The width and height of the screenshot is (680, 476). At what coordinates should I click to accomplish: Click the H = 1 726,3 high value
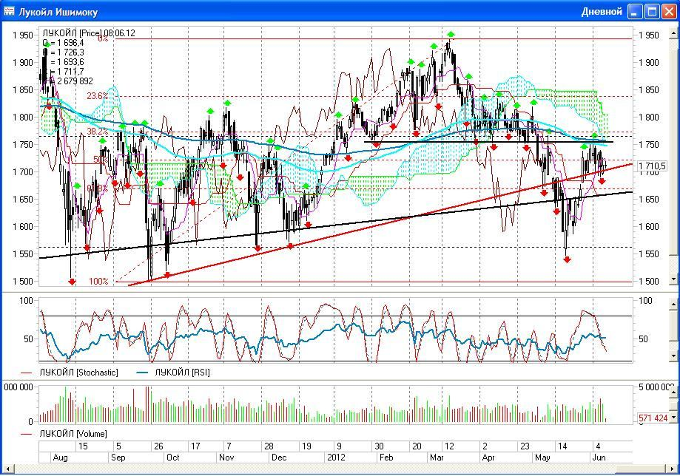pyautogui.click(x=64, y=52)
